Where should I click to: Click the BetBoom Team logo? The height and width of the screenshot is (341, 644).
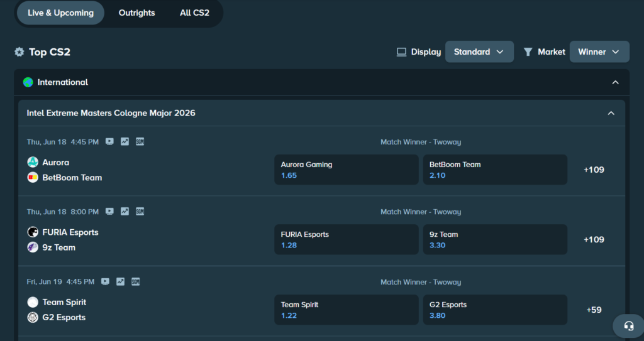(x=33, y=177)
